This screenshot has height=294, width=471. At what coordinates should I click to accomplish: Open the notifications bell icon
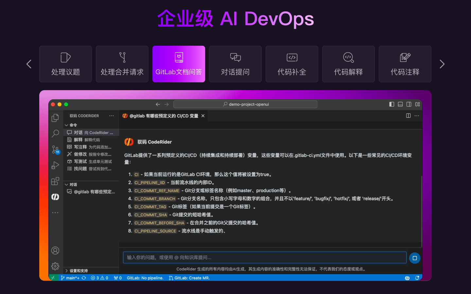click(x=417, y=278)
